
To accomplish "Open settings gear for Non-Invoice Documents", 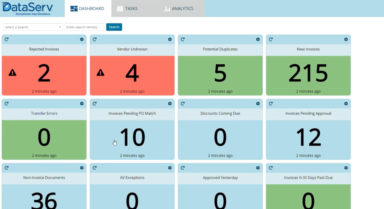I will [x=82, y=168].
